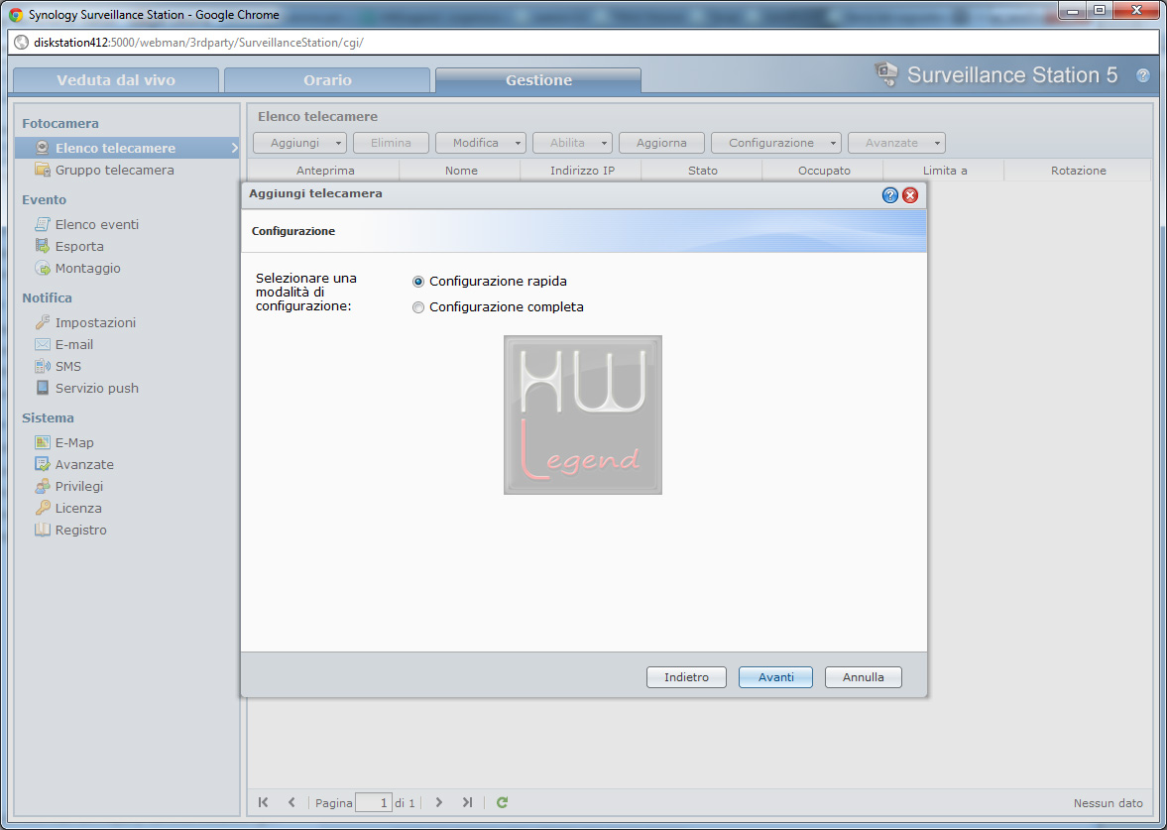Click the Avanti button
Screen dimensions: 1167x830
775,677
